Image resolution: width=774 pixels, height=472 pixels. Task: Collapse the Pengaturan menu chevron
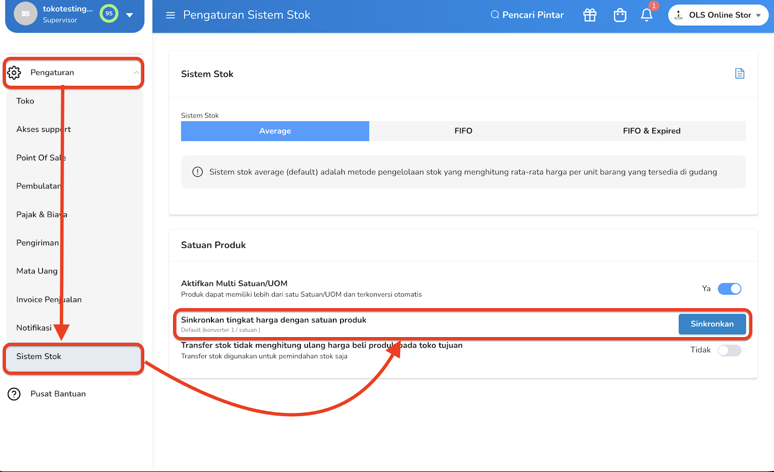pos(136,72)
